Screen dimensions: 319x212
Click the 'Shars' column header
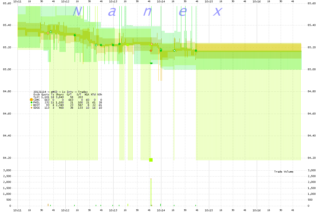tap(60, 95)
